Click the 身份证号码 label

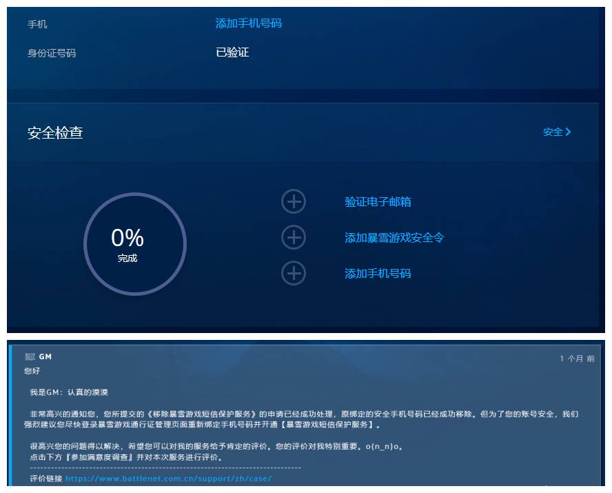click(x=52, y=53)
